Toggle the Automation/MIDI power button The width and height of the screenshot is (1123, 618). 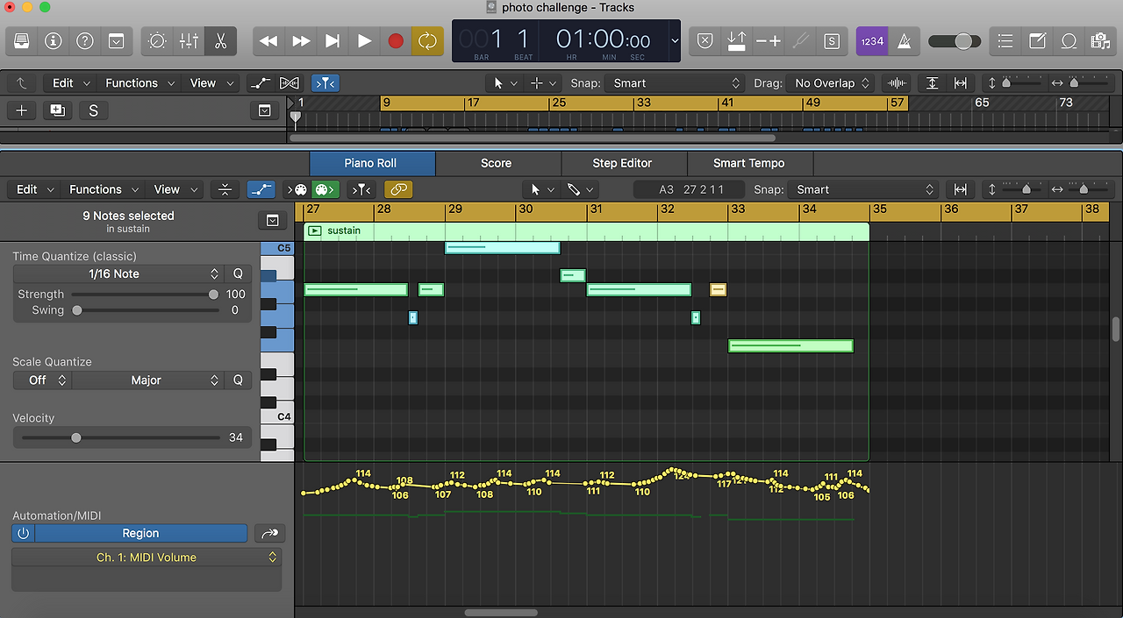tap(23, 533)
